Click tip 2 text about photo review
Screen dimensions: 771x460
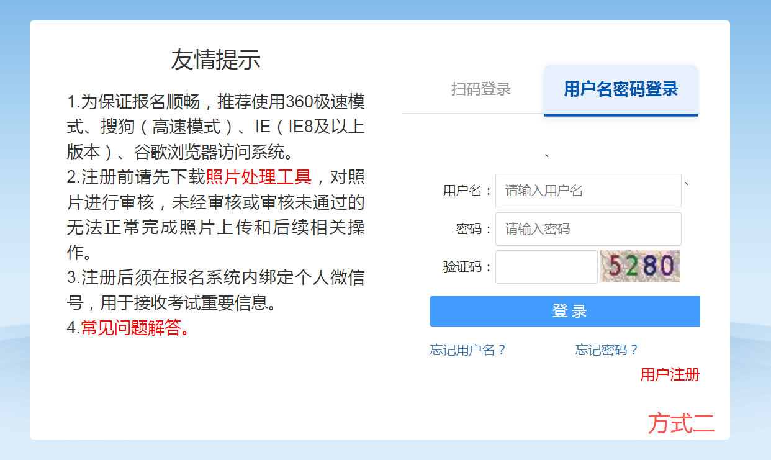[x=215, y=215]
